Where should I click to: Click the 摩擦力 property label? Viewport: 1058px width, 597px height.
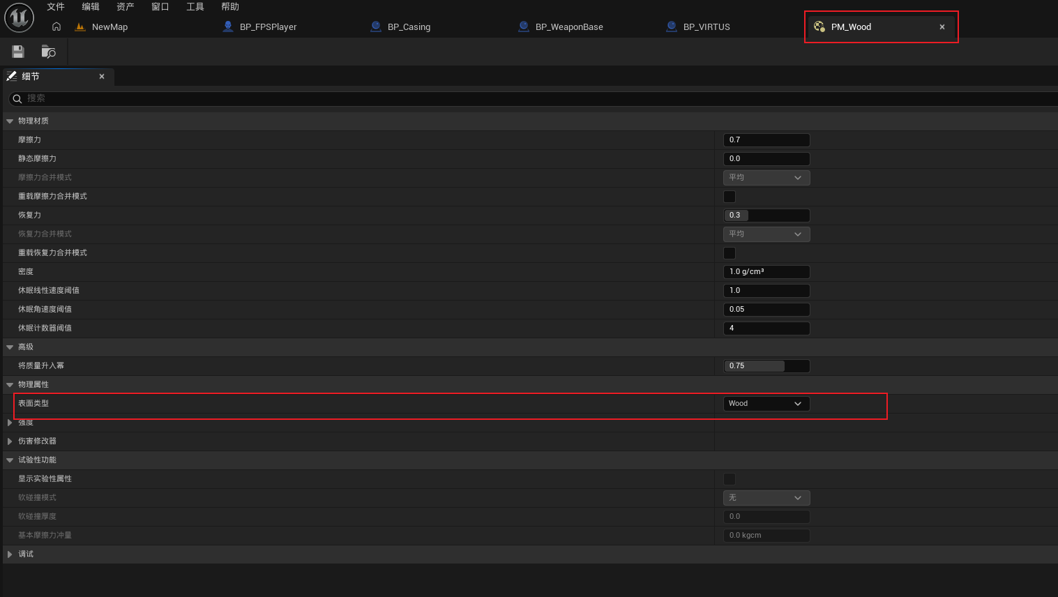pos(29,140)
